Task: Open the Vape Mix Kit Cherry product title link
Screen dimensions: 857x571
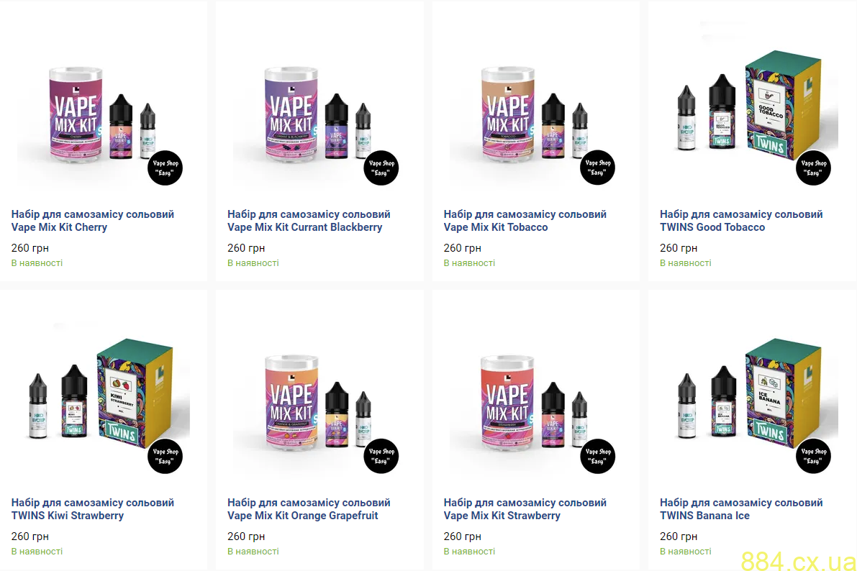Action: tap(93, 221)
